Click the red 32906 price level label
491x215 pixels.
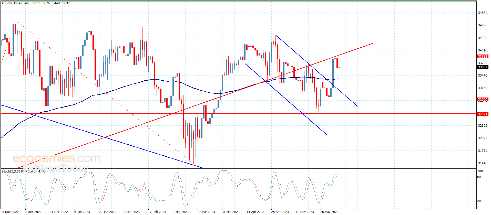pos(483,99)
